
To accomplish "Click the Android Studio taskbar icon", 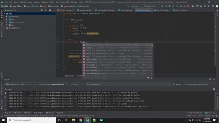I will pos(88,120).
